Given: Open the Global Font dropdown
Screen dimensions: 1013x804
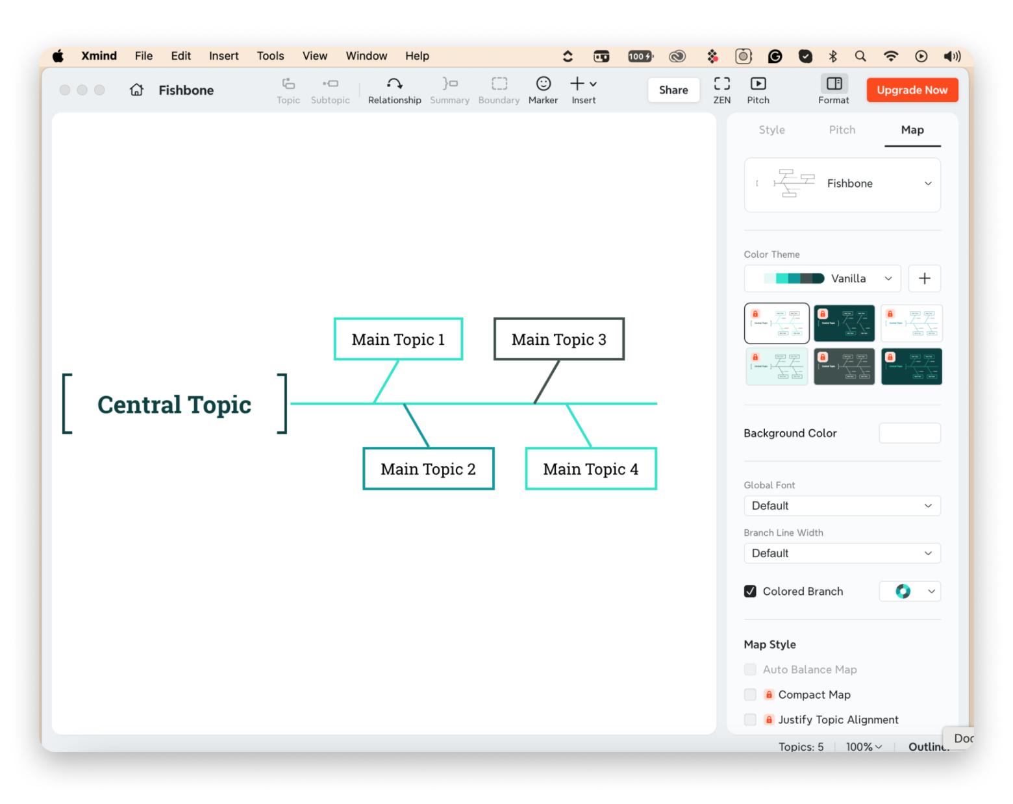Looking at the screenshot, I should pos(842,505).
